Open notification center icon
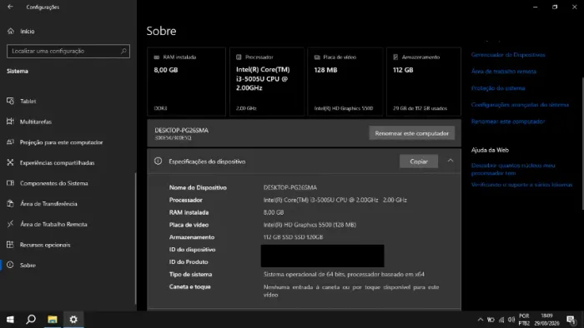 pyautogui.click(x=571, y=320)
